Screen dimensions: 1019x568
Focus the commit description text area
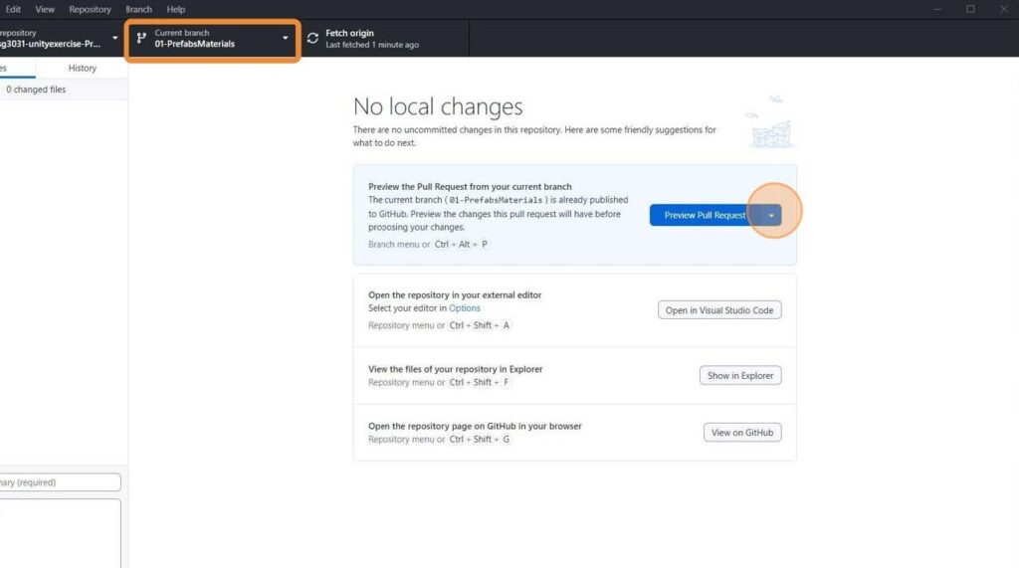click(x=59, y=533)
